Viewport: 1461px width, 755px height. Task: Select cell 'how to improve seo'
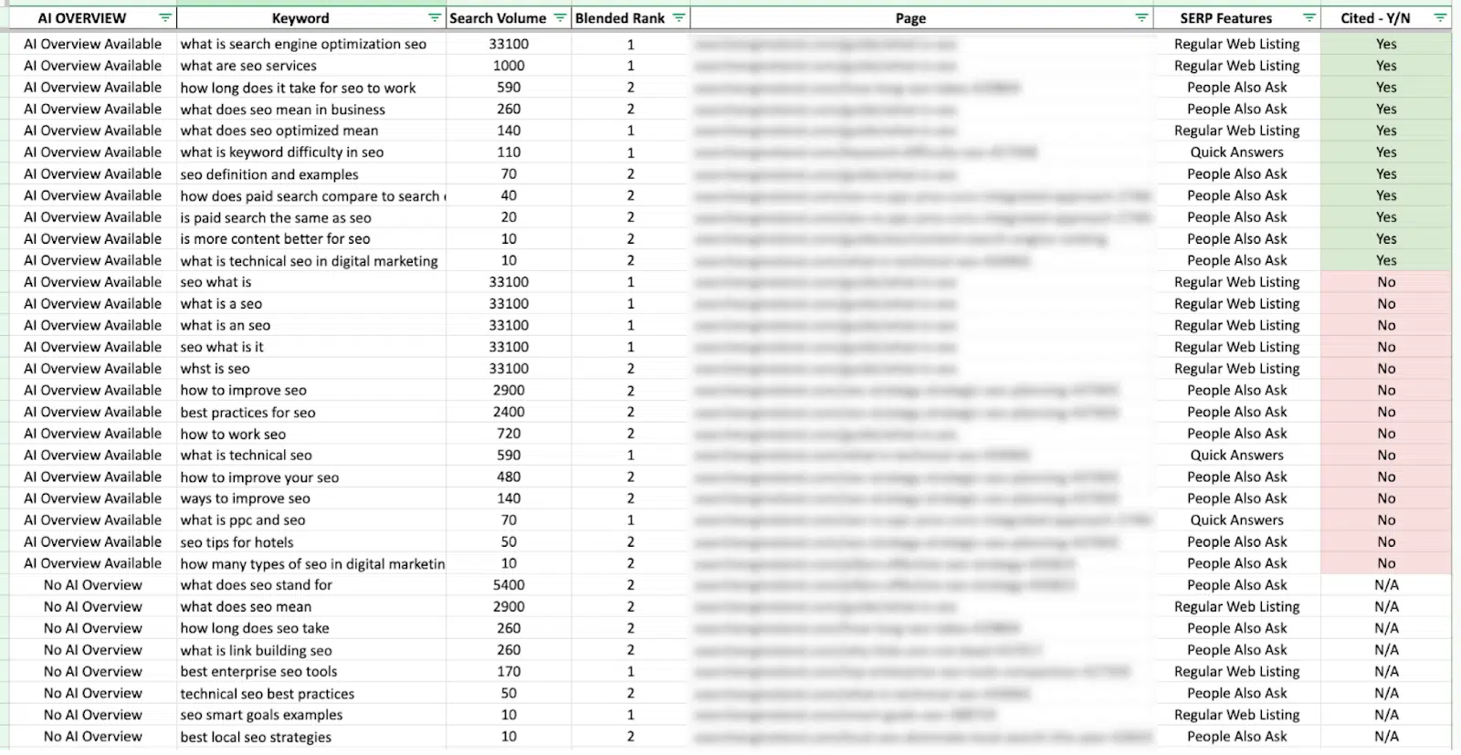311,391
